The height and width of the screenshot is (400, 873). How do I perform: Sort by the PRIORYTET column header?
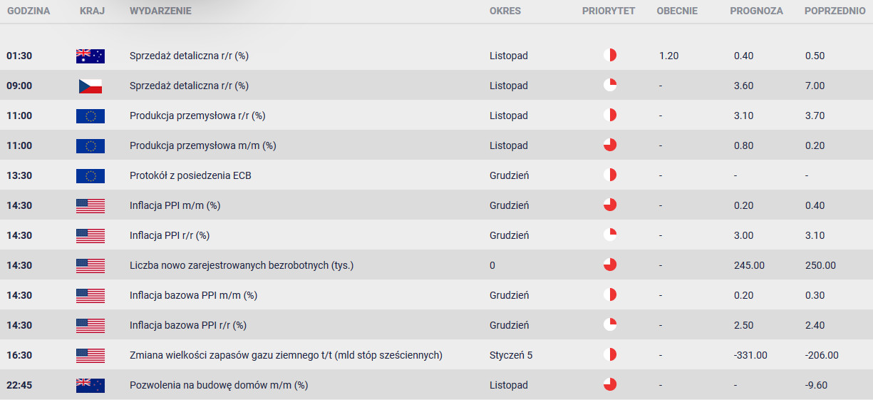(609, 11)
